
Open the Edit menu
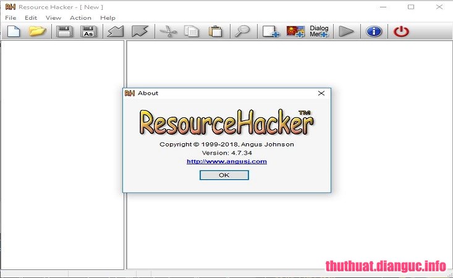[x=31, y=18]
